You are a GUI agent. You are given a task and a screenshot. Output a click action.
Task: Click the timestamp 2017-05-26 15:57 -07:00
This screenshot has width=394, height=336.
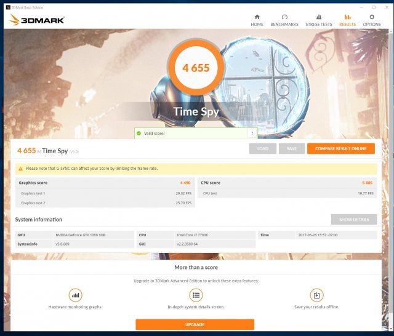point(318,235)
